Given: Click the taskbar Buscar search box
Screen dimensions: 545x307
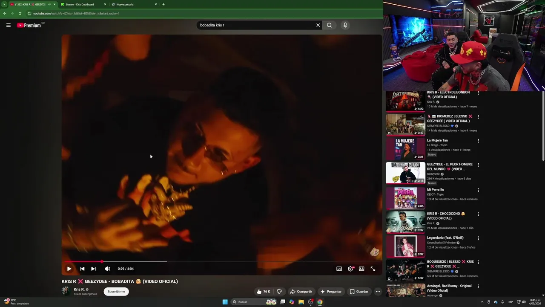Looking at the screenshot, I should [254, 302].
